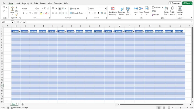The image size is (194, 109).
Task: Toggle Bold formatting
Action: coord(23,13)
